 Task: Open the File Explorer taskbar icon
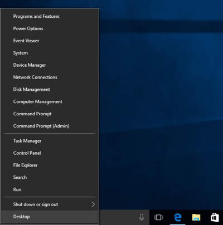[196, 217]
